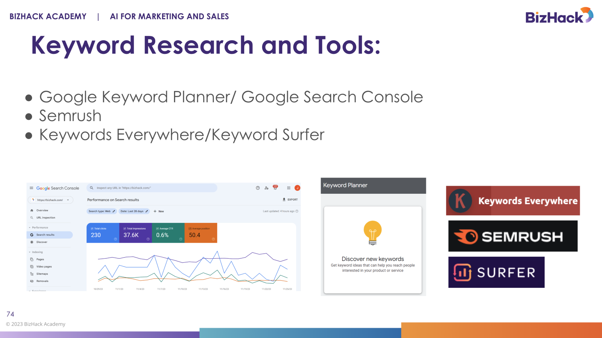Select Overview in the sidebar
Screen dimensions: 602x338
tap(42, 210)
